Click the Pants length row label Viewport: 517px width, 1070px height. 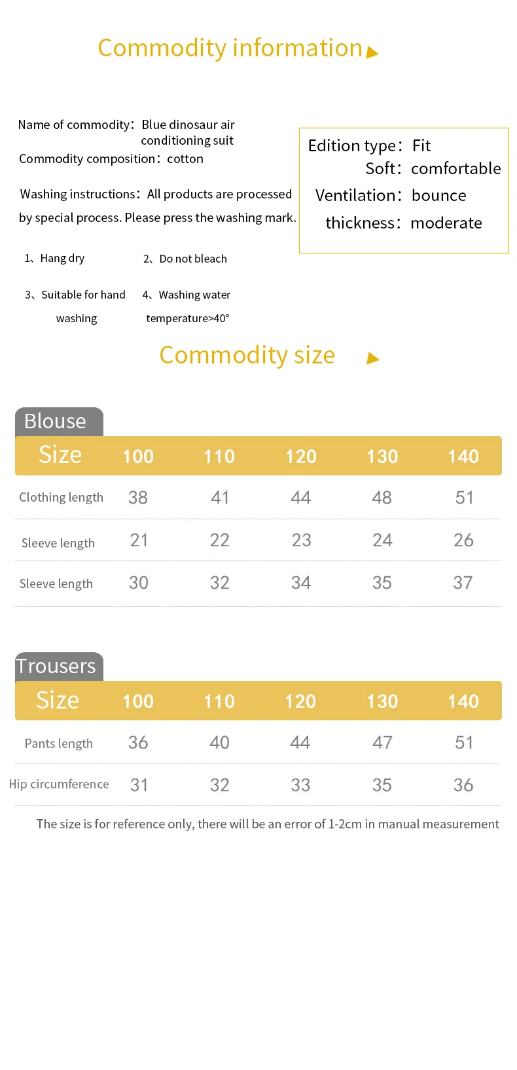(59, 743)
